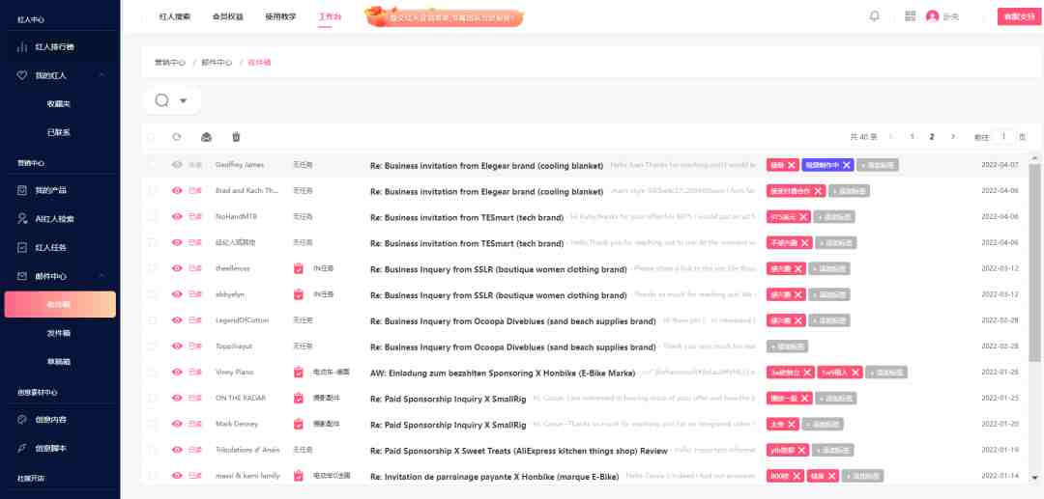Collapse the 邮件中心 sidebar section
The image size is (1044, 499).
101,276
